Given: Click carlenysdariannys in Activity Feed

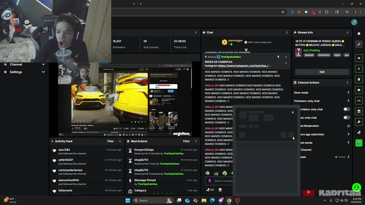Looking at the screenshot, I should 70,170.
